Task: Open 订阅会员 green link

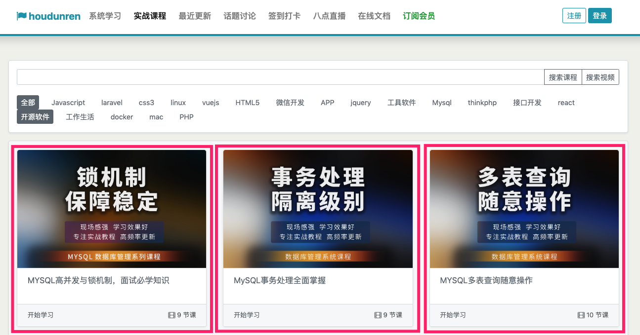Action: 419,16
